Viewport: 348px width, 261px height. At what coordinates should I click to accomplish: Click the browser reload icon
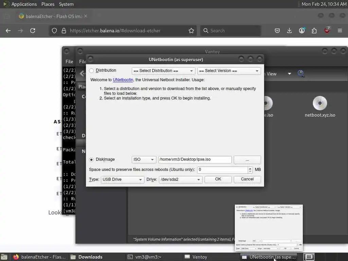33,31
